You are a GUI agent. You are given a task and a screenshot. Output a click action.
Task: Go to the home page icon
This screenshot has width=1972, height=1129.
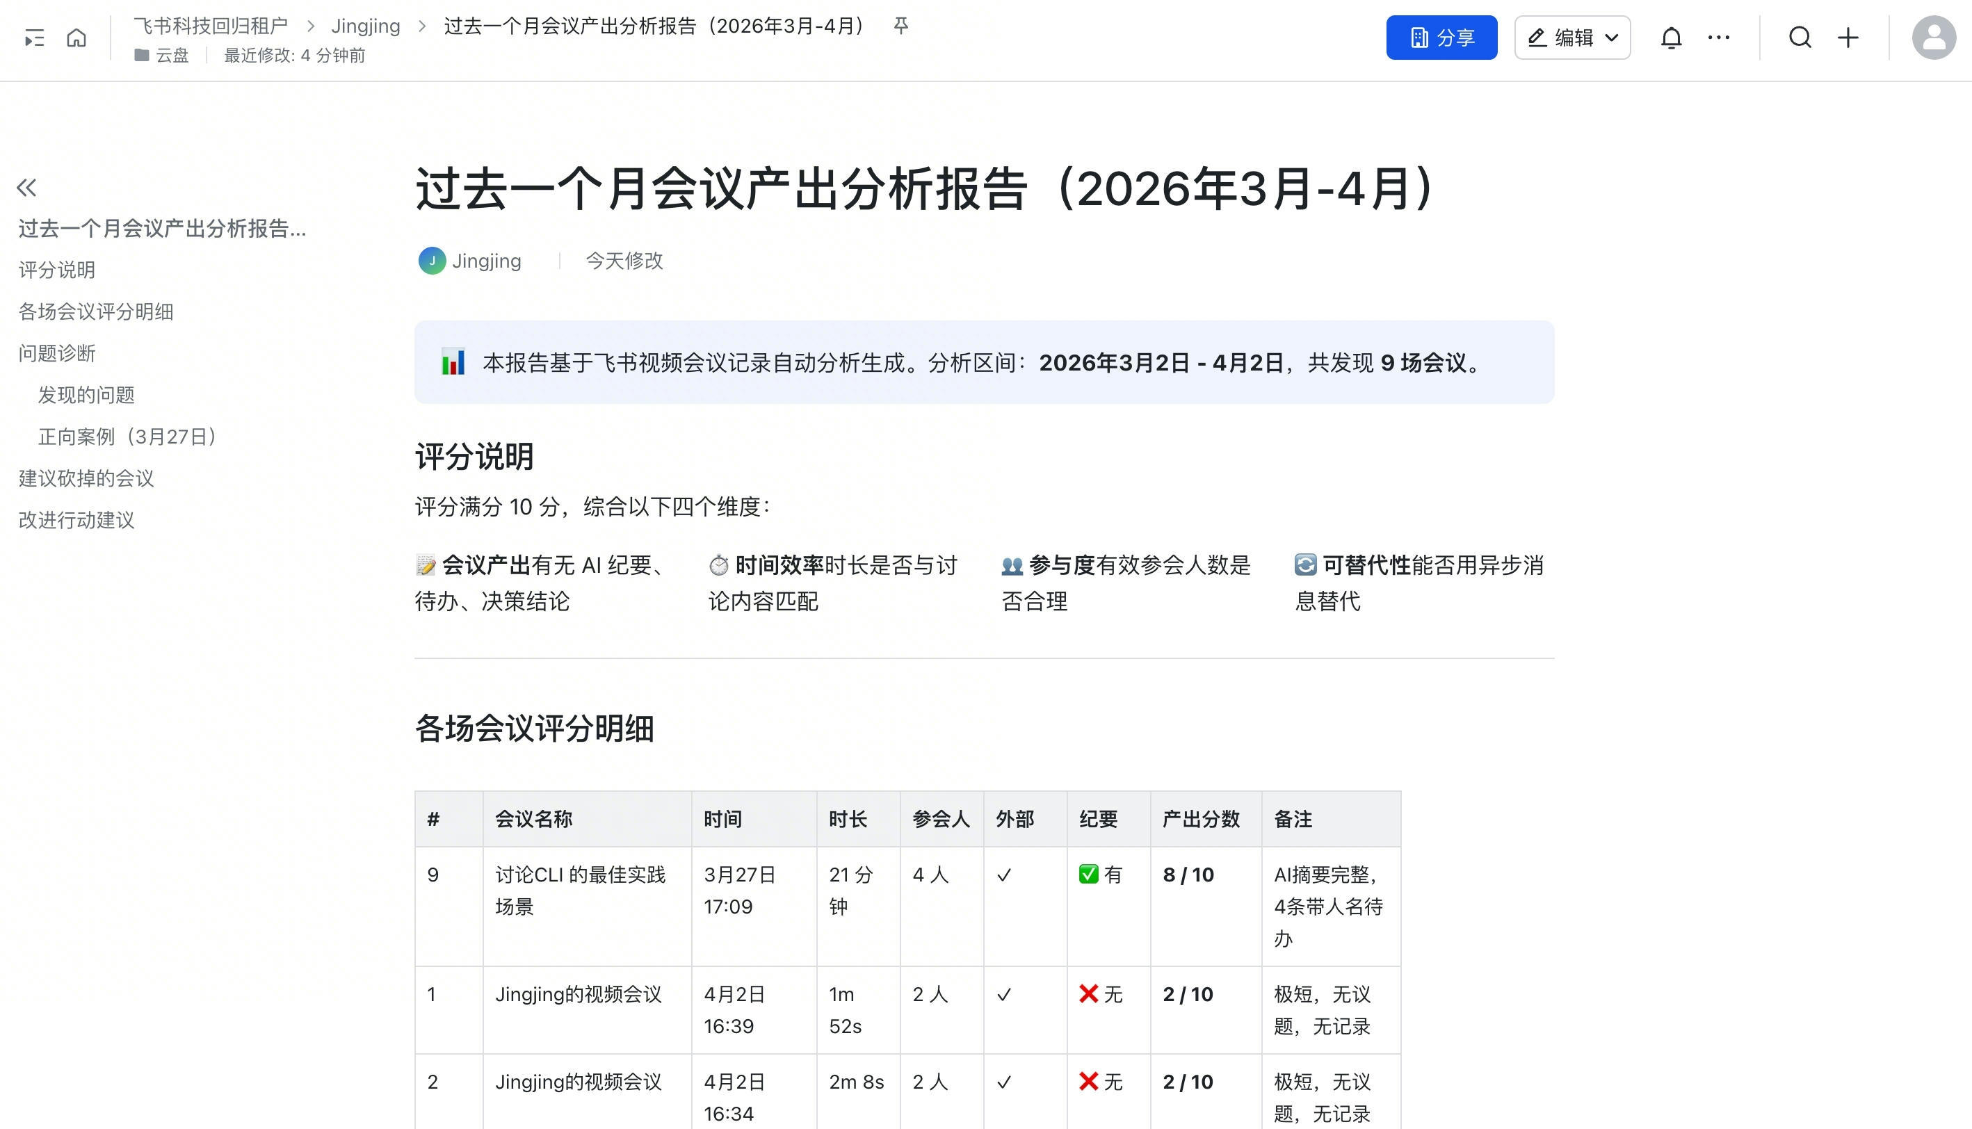(x=76, y=38)
